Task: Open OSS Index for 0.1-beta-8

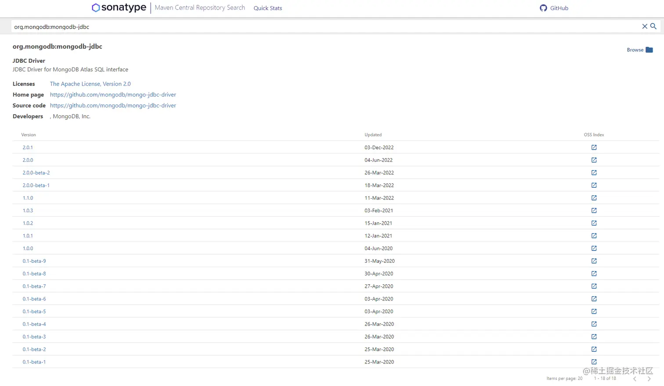Action: (x=594, y=274)
